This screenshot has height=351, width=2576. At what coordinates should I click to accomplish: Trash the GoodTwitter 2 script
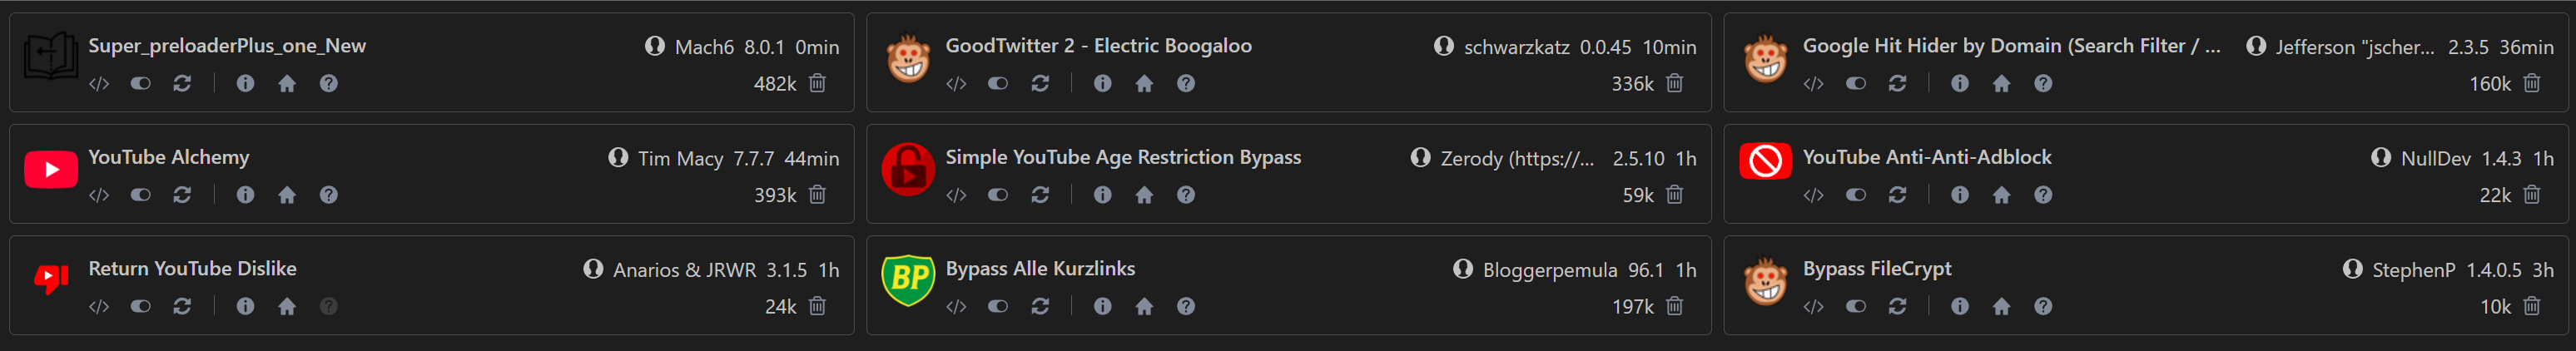pos(1675,84)
